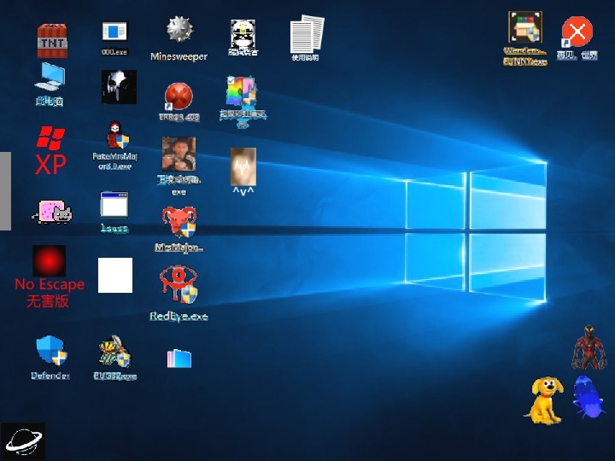615x461 pixels.
Task: Click the planet icon at bottom-left corner
Action: [23, 441]
